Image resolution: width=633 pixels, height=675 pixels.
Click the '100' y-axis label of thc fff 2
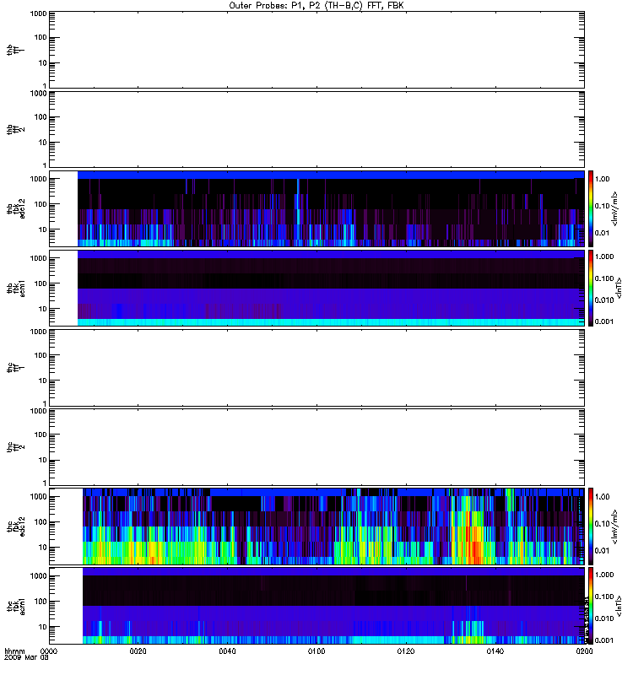pos(41,435)
